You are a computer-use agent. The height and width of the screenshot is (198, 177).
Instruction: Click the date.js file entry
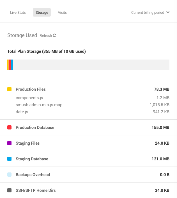[22, 112]
